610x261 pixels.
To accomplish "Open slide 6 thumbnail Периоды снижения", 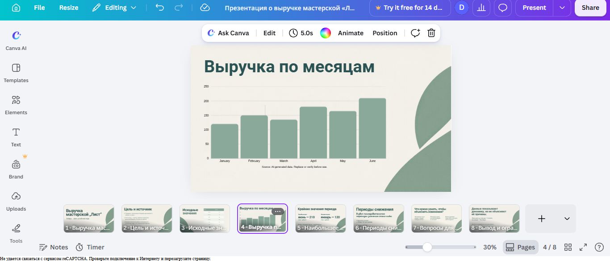I will pyautogui.click(x=379, y=219).
